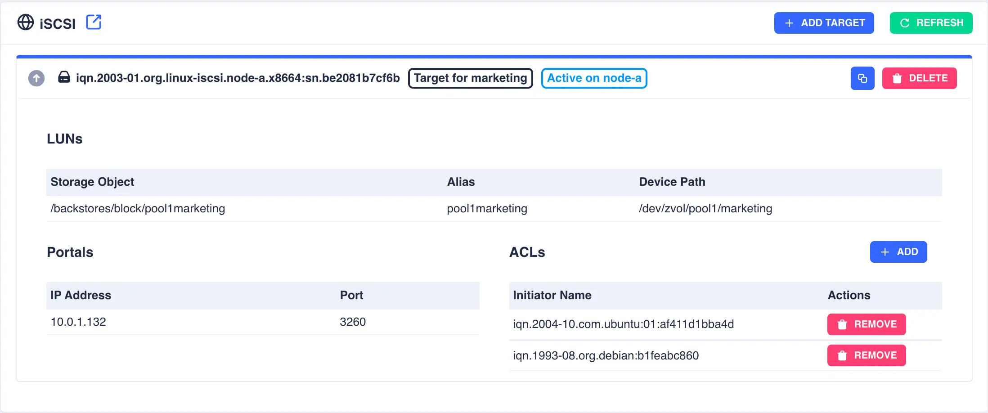
Task: Click the portal IP address 10.0.1.132
Action: 78,322
